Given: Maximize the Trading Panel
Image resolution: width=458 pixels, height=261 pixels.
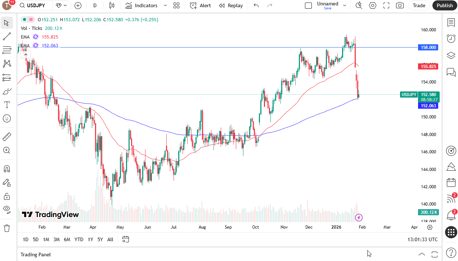Looking at the screenshot, I should [435, 254].
